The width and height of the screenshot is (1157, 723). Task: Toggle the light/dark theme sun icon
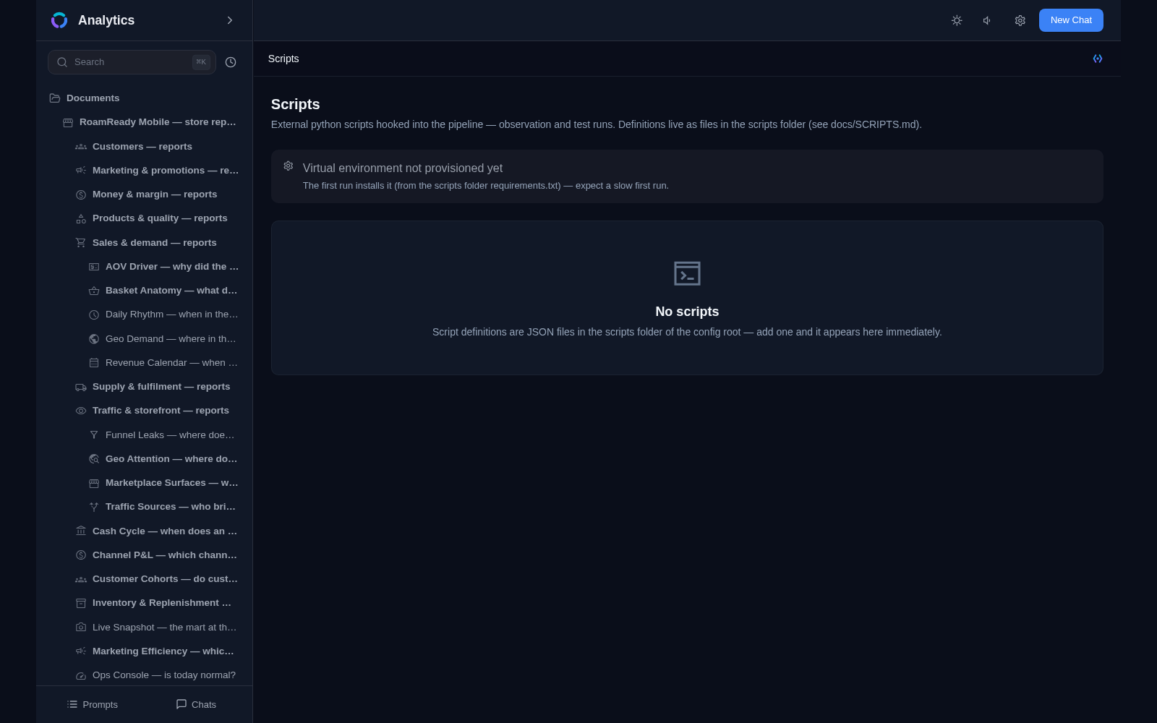click(957, 20)
